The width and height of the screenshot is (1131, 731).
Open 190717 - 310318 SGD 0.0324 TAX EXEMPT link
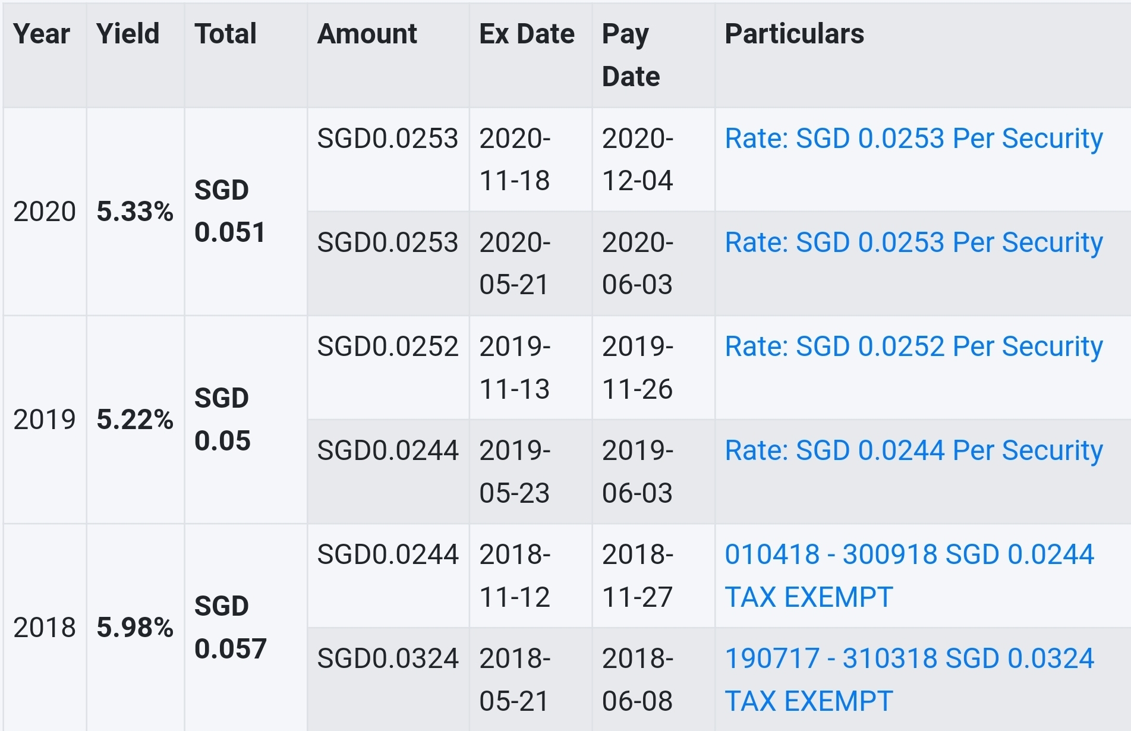coord(909,679)
